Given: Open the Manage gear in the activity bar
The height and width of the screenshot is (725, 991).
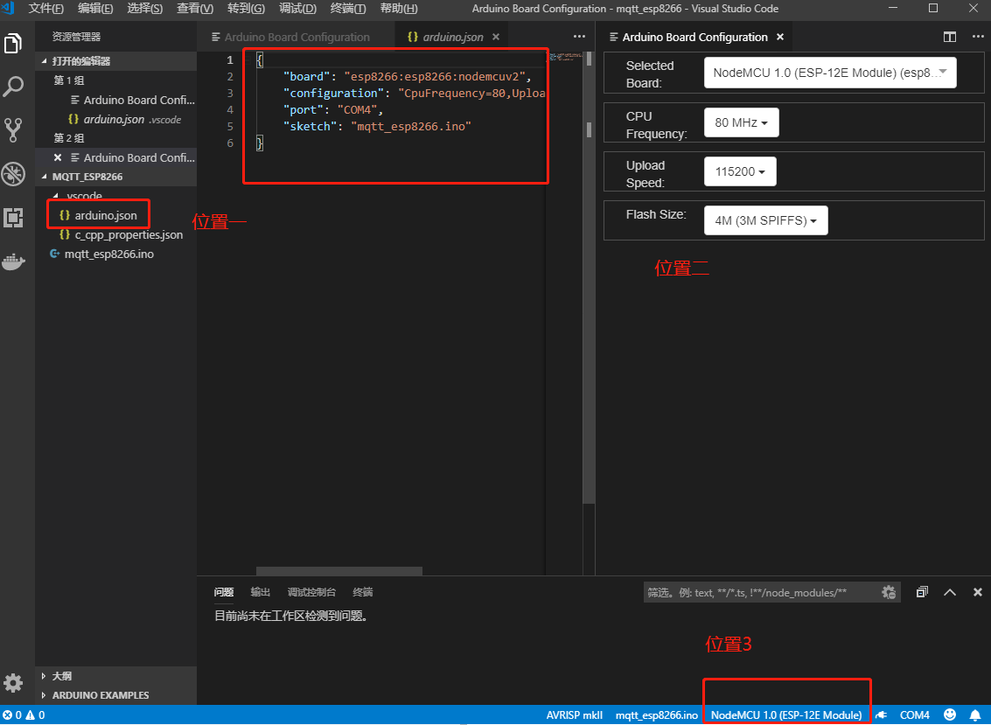Looking at the screenshot, I should pos(13,683).
